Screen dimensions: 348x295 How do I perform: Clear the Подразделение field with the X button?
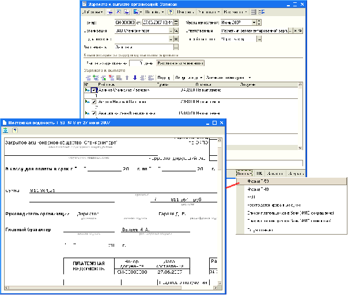176,39
